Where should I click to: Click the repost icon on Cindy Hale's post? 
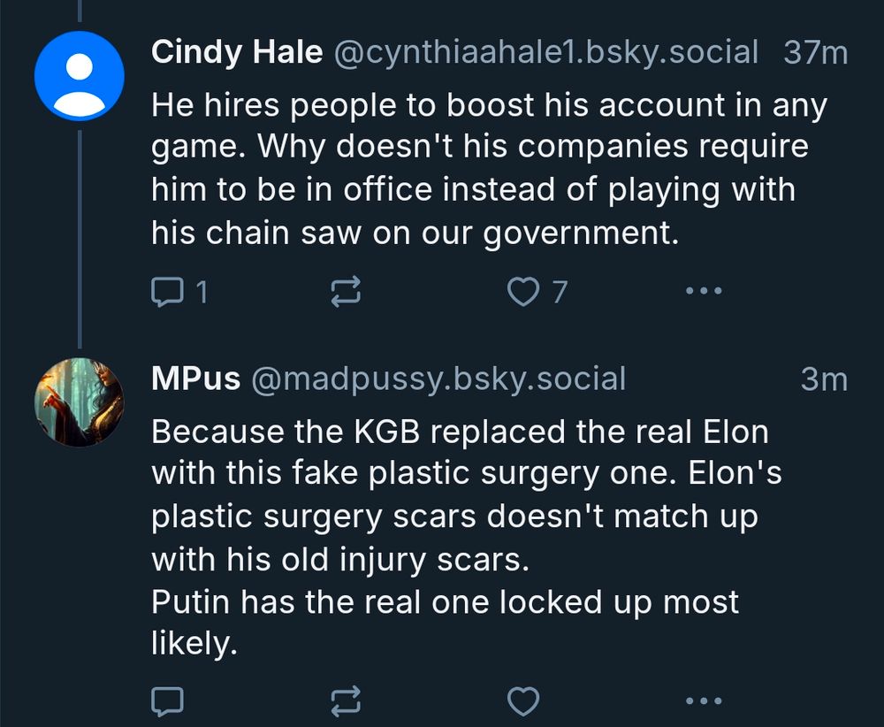[347, 290]
